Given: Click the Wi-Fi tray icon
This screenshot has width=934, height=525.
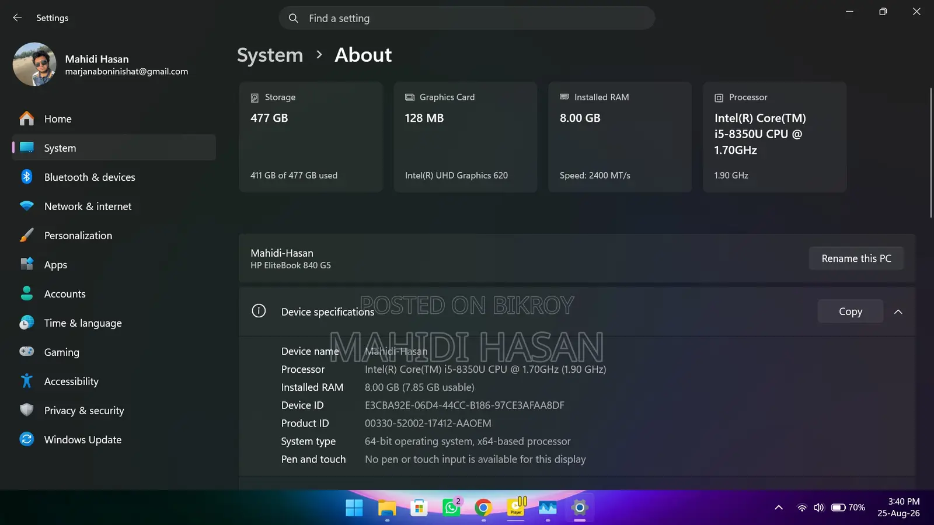Looking at the screenshot, I should (802, 508).
